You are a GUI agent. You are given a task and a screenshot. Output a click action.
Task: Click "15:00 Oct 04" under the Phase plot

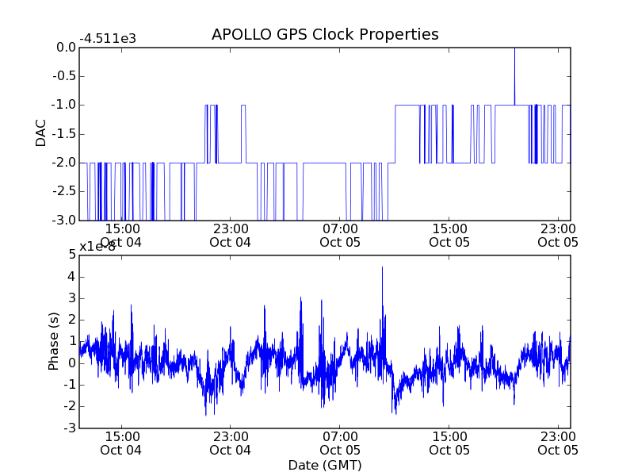121,443
